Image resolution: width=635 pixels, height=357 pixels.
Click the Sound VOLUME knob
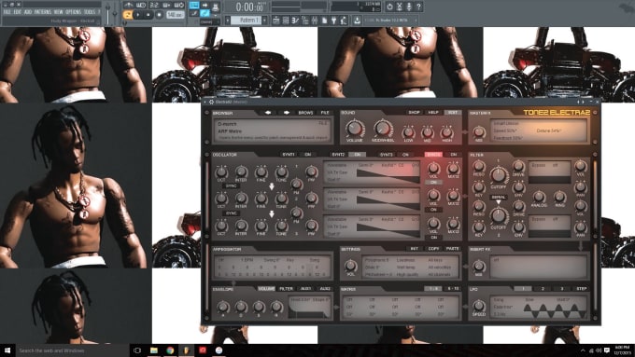(354, 129)
